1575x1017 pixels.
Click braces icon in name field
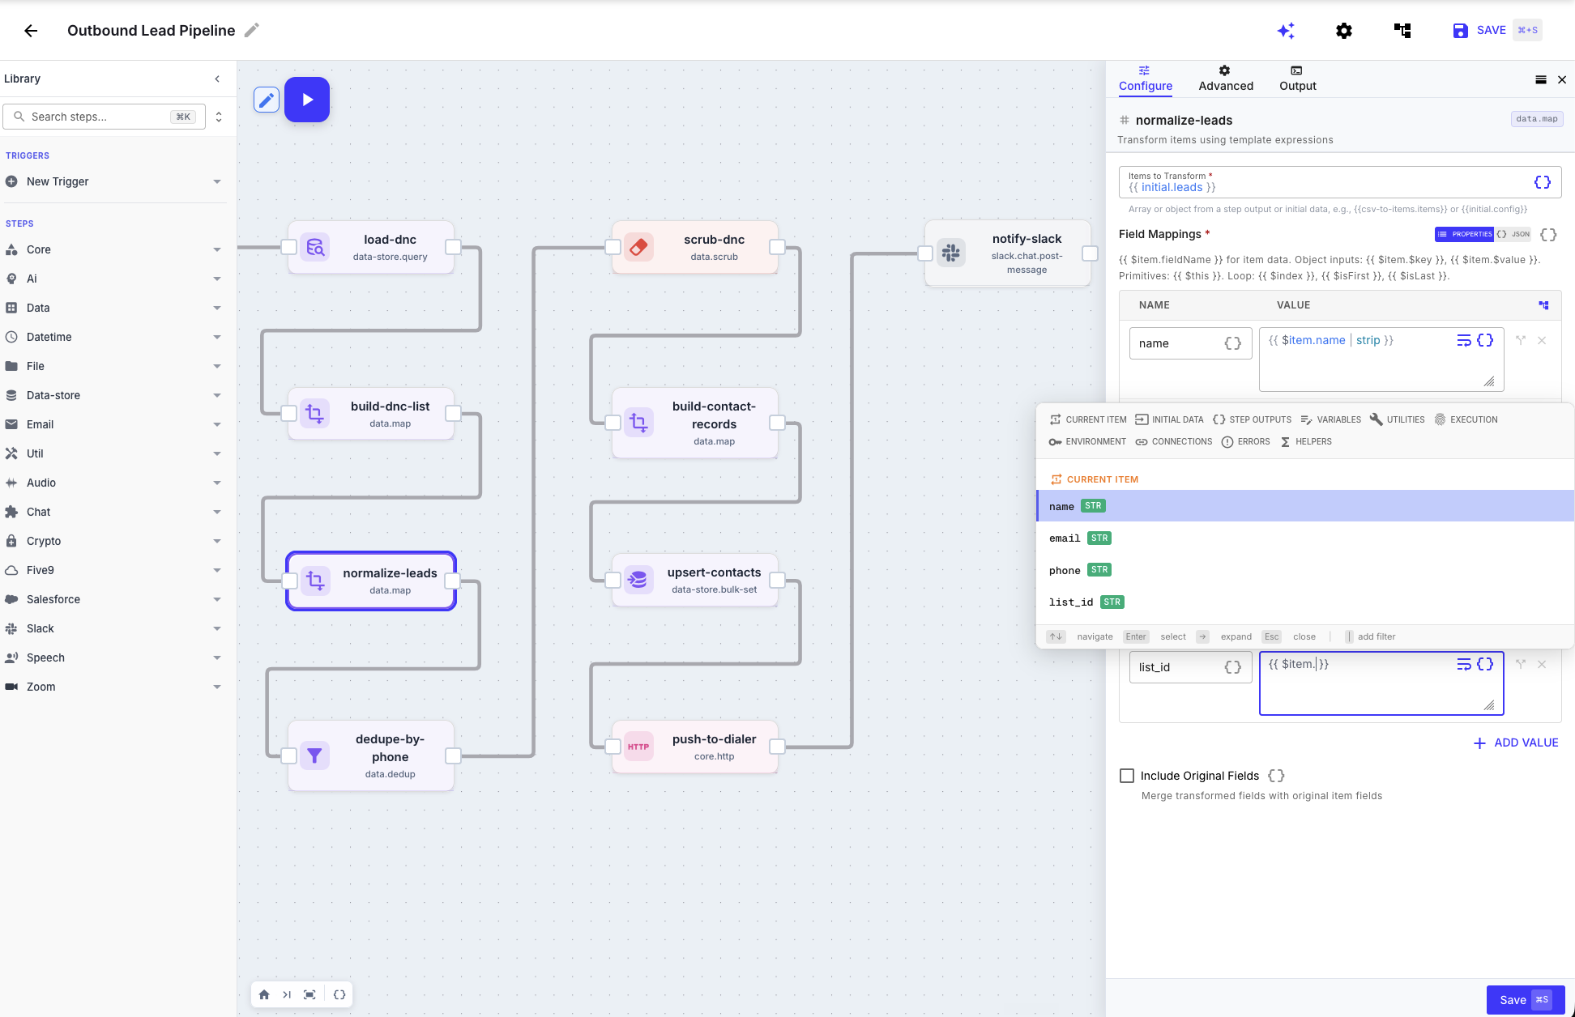[1233, 343]
